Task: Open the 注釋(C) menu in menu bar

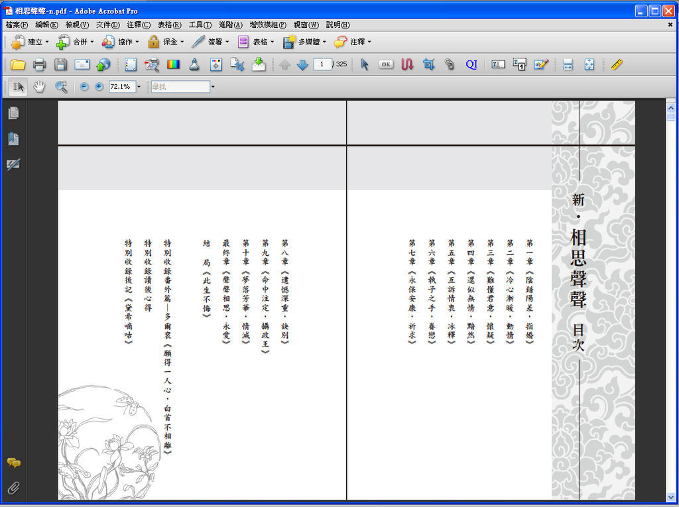Action: pos(139,25)
